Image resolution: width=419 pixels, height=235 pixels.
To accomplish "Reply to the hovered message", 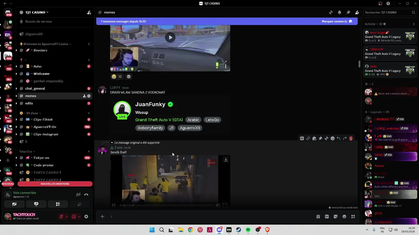I will (338, 138).
